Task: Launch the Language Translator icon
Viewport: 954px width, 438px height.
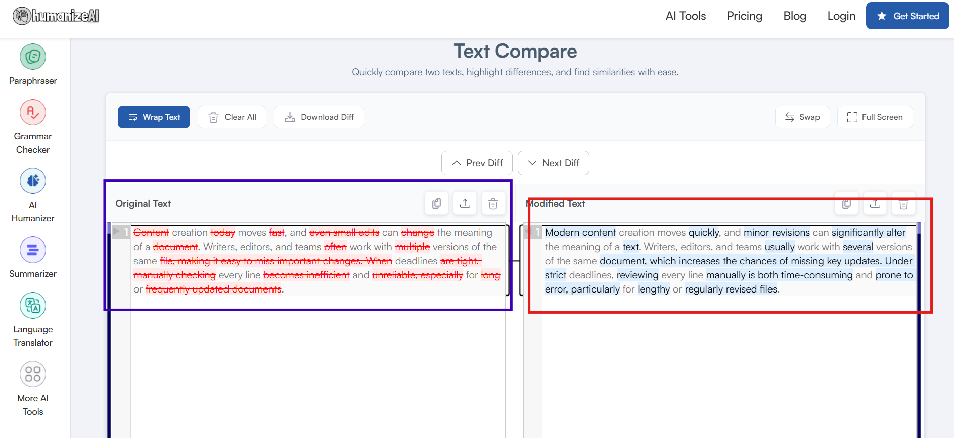Action: (33, 305)
